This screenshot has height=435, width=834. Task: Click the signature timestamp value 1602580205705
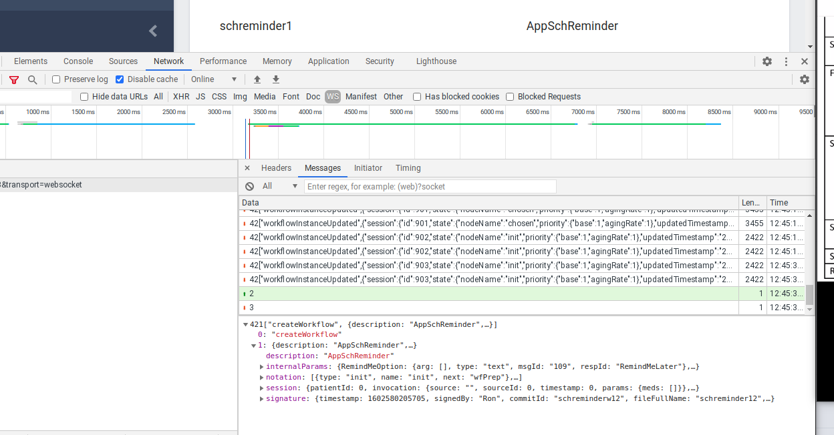coord(397,399)
